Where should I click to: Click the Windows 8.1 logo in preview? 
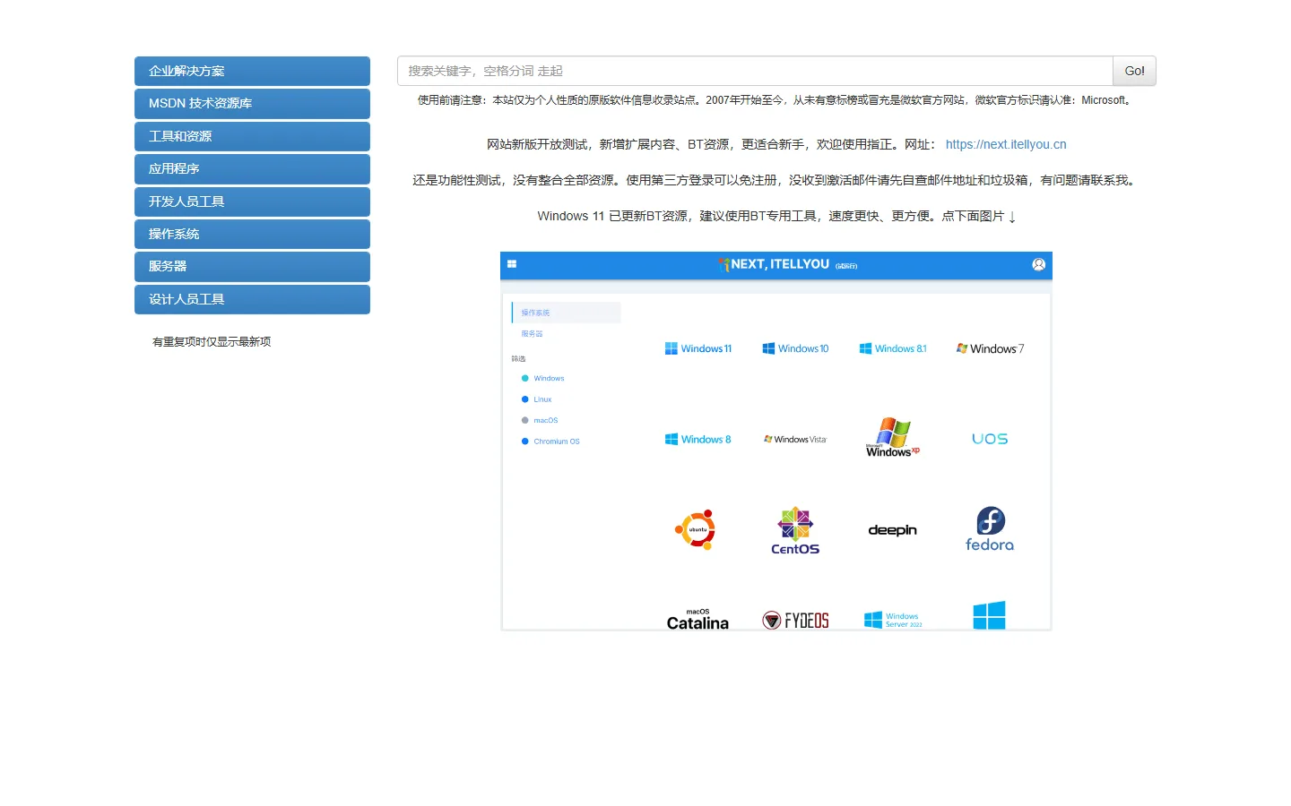pyautogui.click(x=893, y=348)
